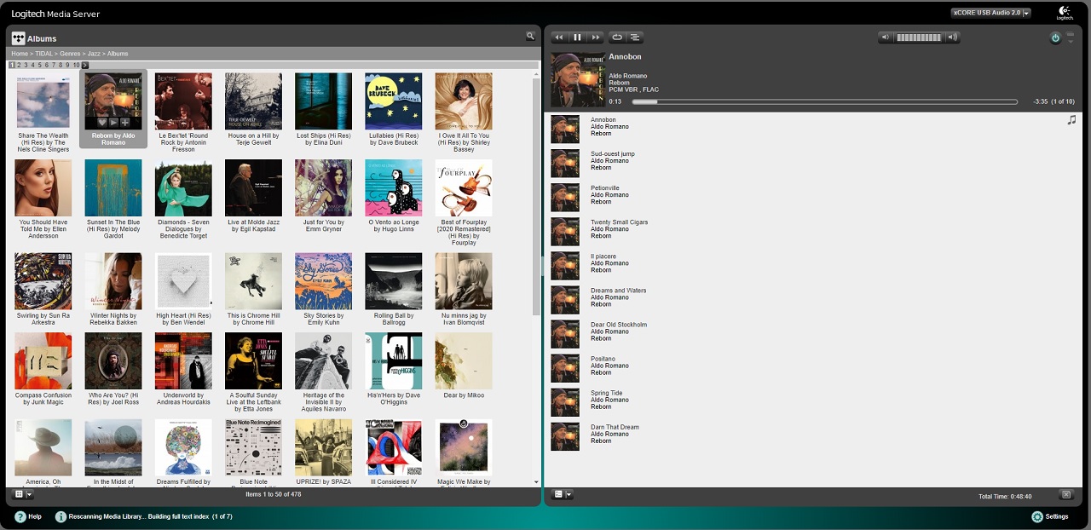Image resolution: width=1091 pixels, height=530 pixels.
Task: Go to the Genres breadcrumb
Action: click(x=70, y=54)
